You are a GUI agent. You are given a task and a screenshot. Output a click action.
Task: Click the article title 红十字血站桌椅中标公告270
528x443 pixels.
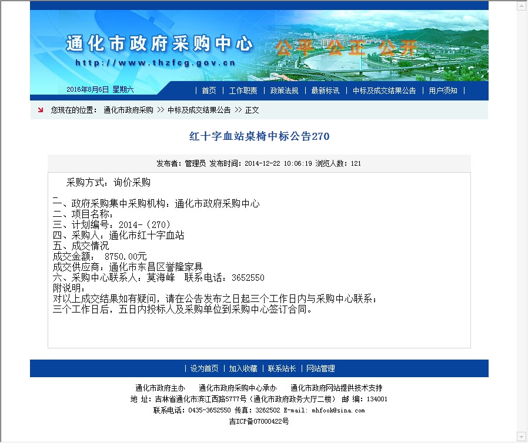[x=259, y=136]
